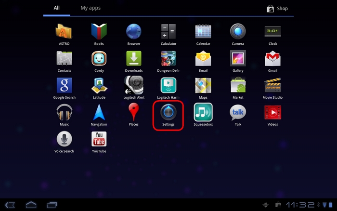The height and width of the screenshot is (211, 337).
Task: Open the Places app
Action: point(134,115)
